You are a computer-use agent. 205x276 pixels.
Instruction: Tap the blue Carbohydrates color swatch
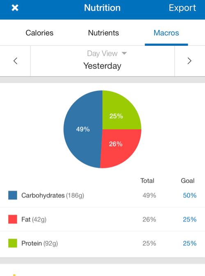pyautogui.click(x=13, y=195)
